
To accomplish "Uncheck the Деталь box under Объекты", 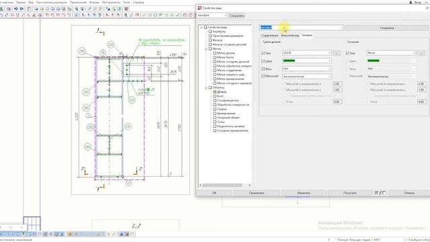I will 215,92.
